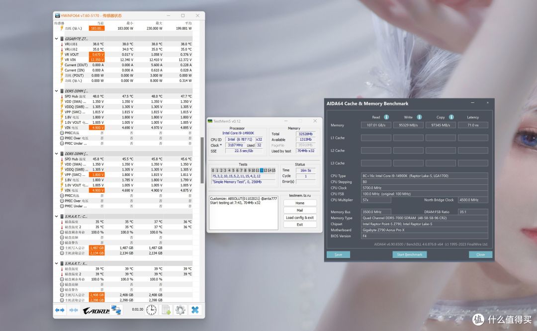
Task: Click the 当前 column header in HWiNFO
Action: 100,23
